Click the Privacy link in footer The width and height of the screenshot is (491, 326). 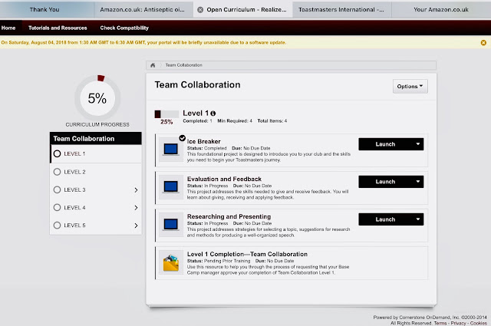click(459, 323)
